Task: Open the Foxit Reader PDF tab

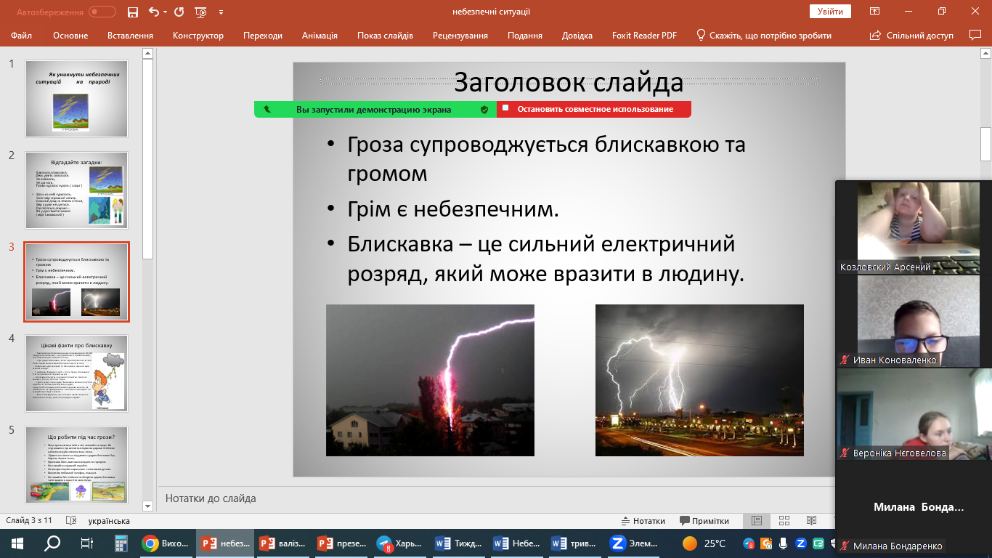Action: pos(644,35)
